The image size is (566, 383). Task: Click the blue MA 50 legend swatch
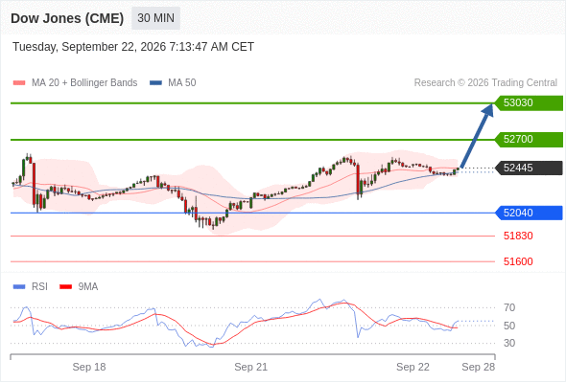click(x=155, y=83)
